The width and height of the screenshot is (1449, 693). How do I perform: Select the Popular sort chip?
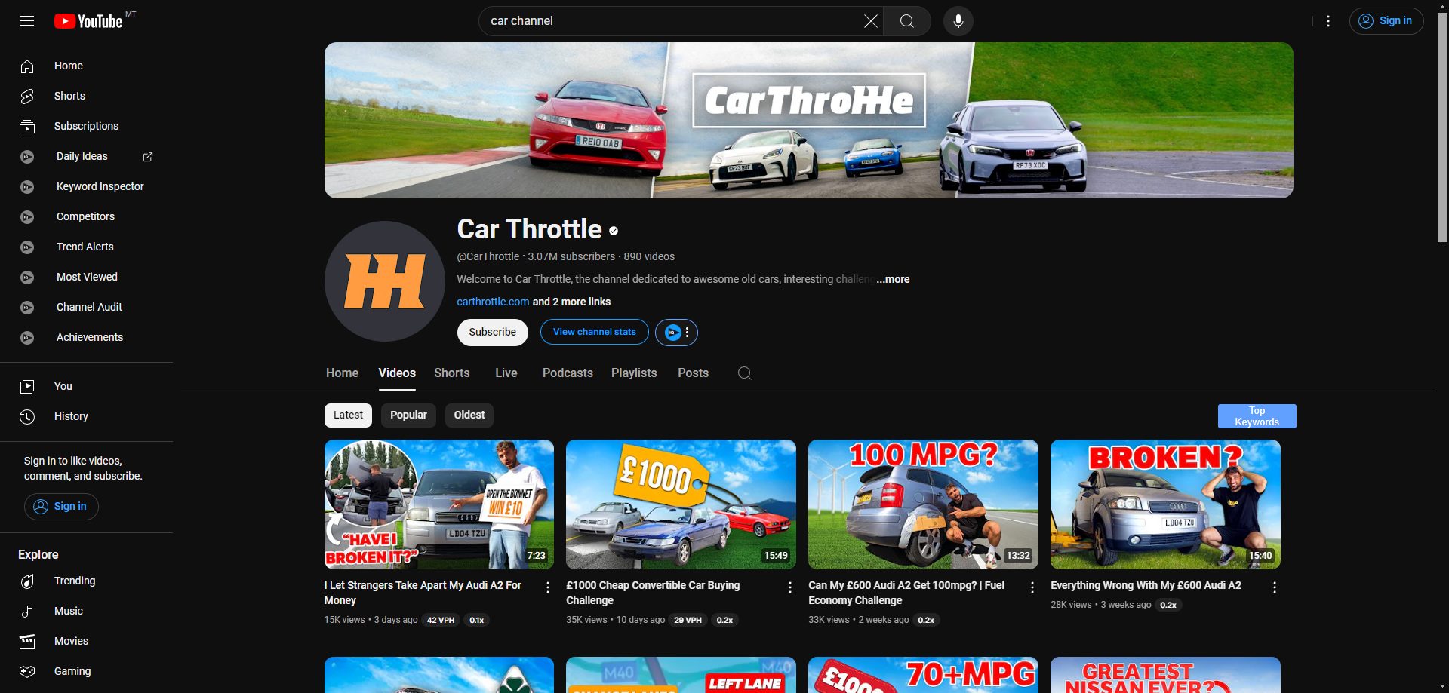[x=408, y=415]
